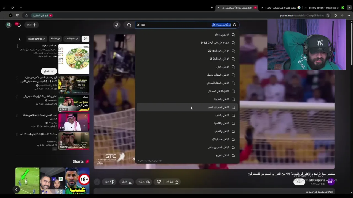Choose suggestion 'الاهلي والهلال 3-2'
Viewport: 353px width, 198px height.
pos(188,59)
